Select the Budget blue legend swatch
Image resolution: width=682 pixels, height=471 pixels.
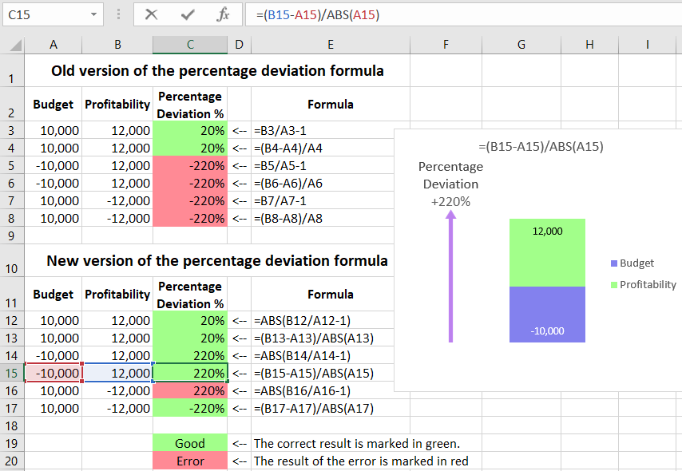pyautogui.click(x=613, y=263)
